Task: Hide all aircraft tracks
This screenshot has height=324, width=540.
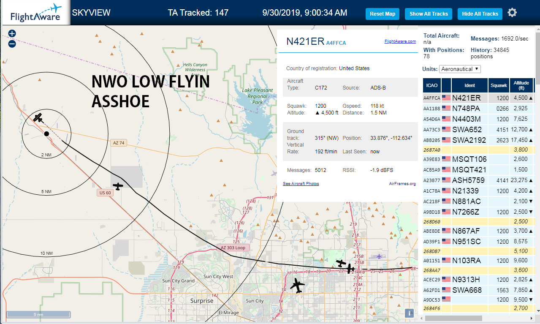Action: [480, 14]
